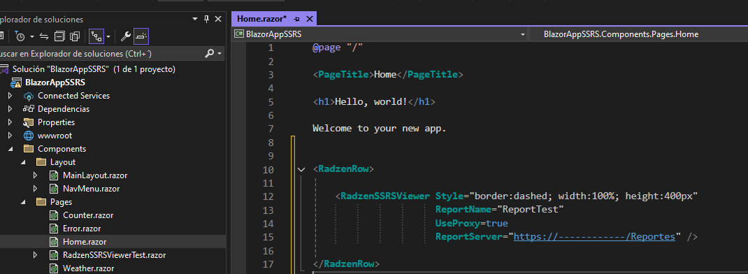This screenshot has height=274, width=748.
Task: Click Home.razor tree file icon
Action: [x=54, y=242]
